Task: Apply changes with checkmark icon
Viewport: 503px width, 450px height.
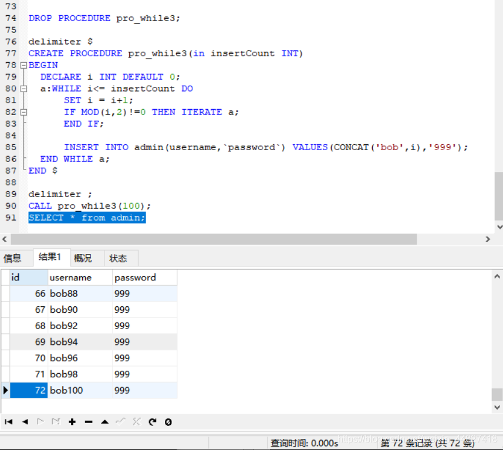Action: 121,422
